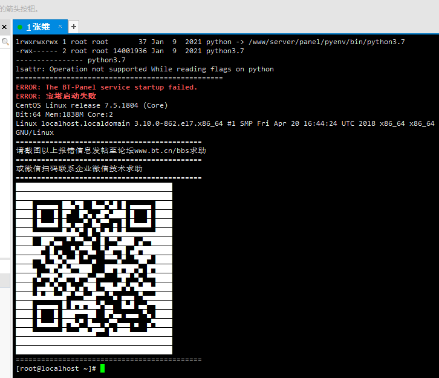Click the '/www/server/panel/pyenv/bin/python3.7' symlink path
The height and width of the screenshot is (378, 439).
tap(327, 42)
